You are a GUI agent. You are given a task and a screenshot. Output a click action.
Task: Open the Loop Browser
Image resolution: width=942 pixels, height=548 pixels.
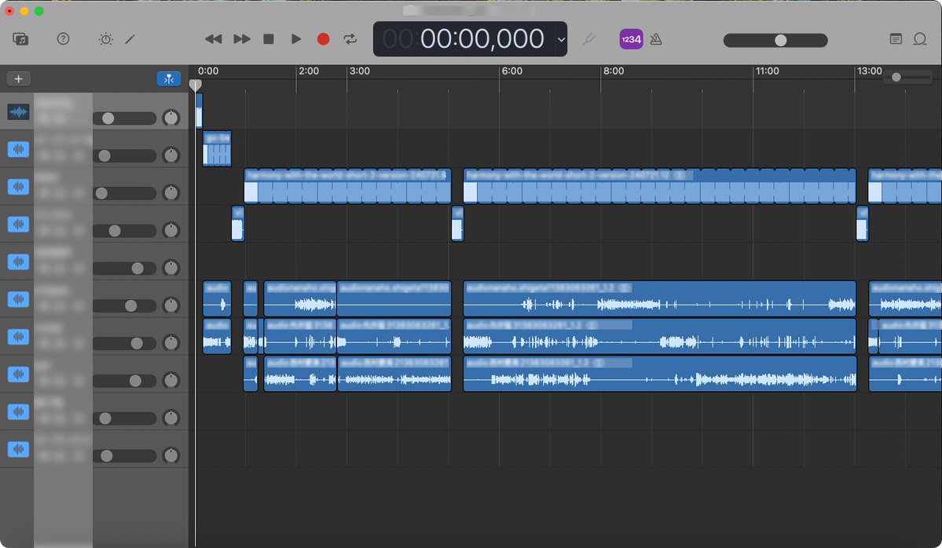click(920, 39)
